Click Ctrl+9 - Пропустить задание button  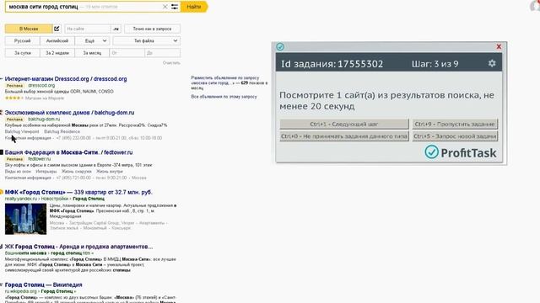pos(455,124)
